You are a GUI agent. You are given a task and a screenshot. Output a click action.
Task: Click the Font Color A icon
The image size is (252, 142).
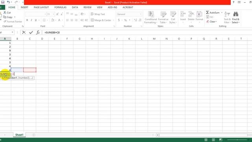click(59, 20)
